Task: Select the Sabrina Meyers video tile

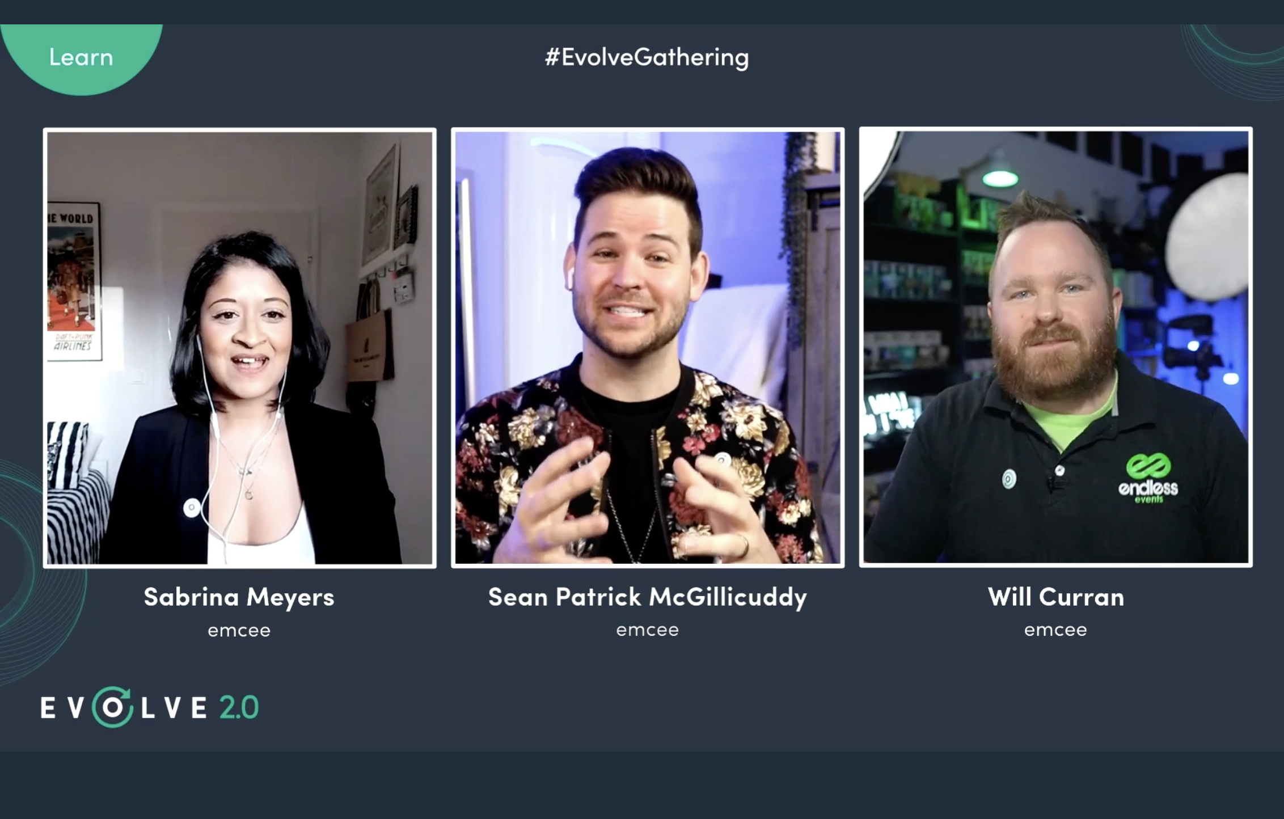Action: (x=240, y=348)
